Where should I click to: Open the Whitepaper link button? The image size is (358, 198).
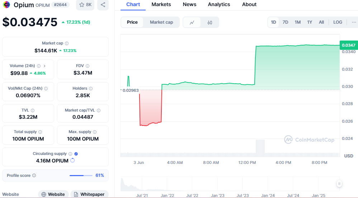point(89,194)
